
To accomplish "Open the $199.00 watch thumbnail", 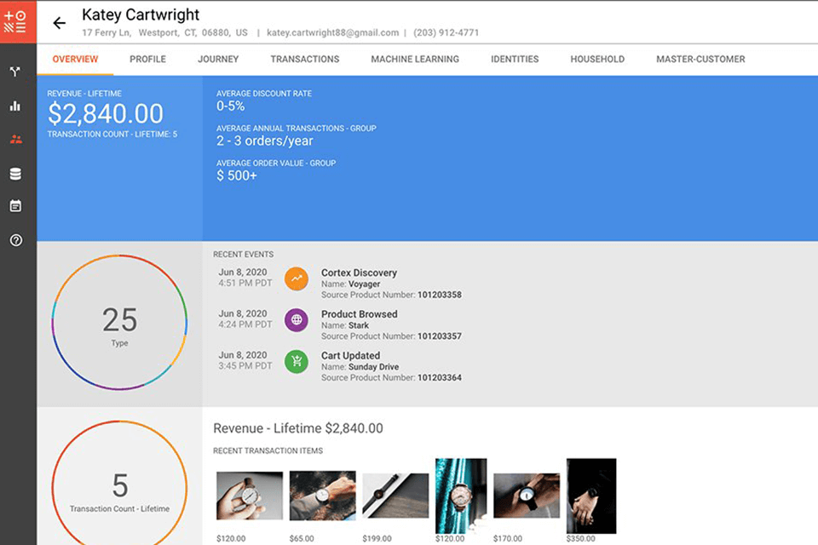I will click(x=395, y=496).
